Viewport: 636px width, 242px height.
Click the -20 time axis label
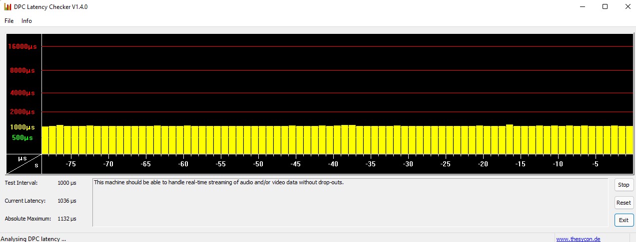[483, 164]
